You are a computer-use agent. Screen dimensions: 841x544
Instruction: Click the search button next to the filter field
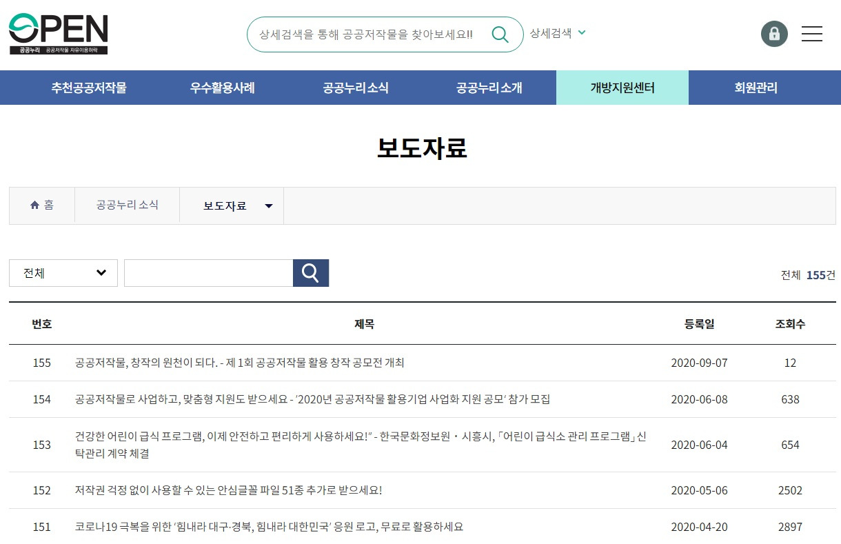point(310,272)
